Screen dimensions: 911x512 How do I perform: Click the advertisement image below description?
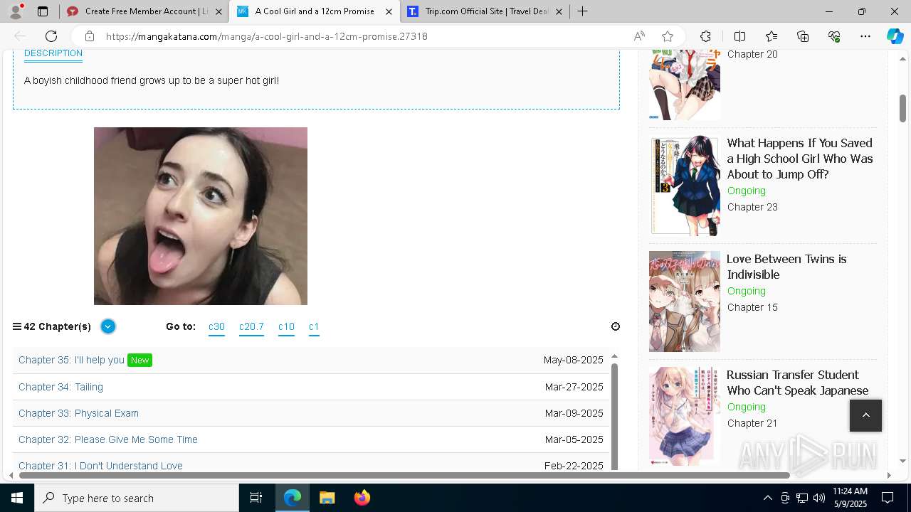click(x=201, y=216)
